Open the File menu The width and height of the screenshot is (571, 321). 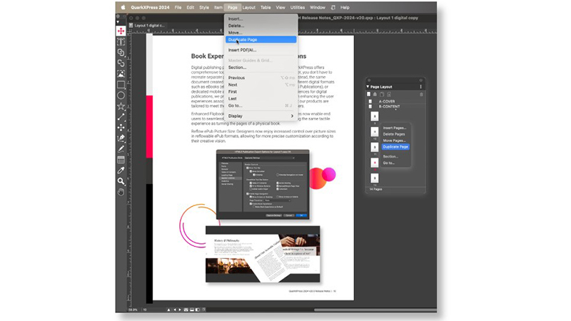[x=178, y=7]
